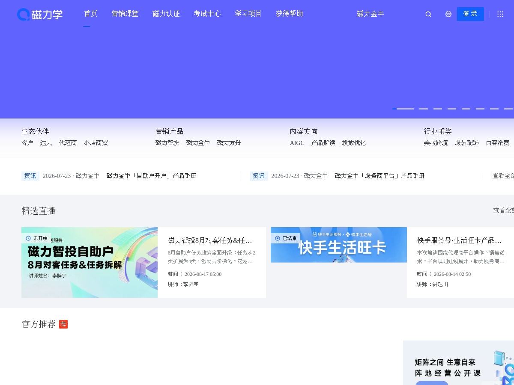This screenshot has width=514, height=385.
Task: Open 学习项目 menu
Action: click(x=248, y=14)
